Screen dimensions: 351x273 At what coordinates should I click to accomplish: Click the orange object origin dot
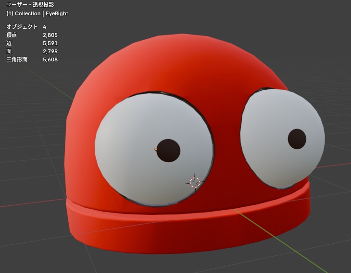click(156, 149)
